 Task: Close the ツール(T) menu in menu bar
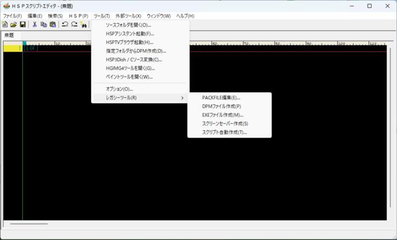pyautogui.click(x=102, y=16)
